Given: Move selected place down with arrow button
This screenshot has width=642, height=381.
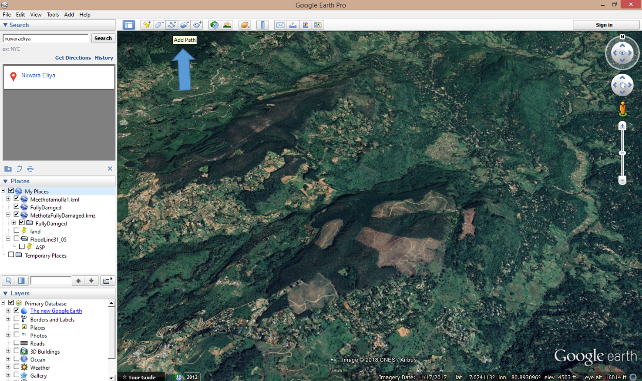Looking at the screenshot, I should (x=91, y=281).
